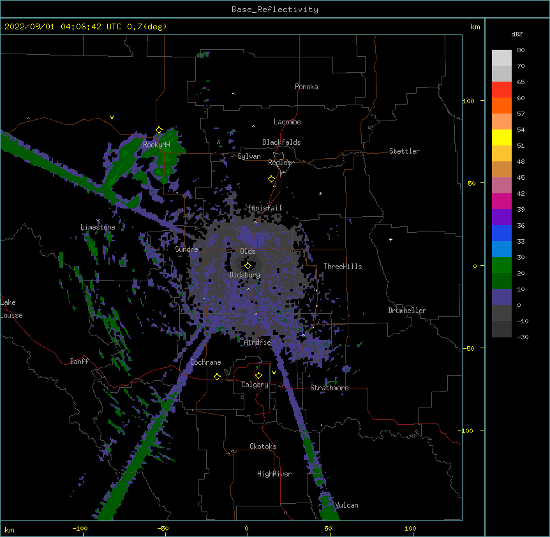Viewport: 550px width, 537px height.
Task: Click the yellow diamond marker near Cochrane
Action: pyautogui.click(x=217, y=376)
